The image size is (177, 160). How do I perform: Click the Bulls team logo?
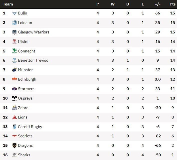[x=14, y=13]
